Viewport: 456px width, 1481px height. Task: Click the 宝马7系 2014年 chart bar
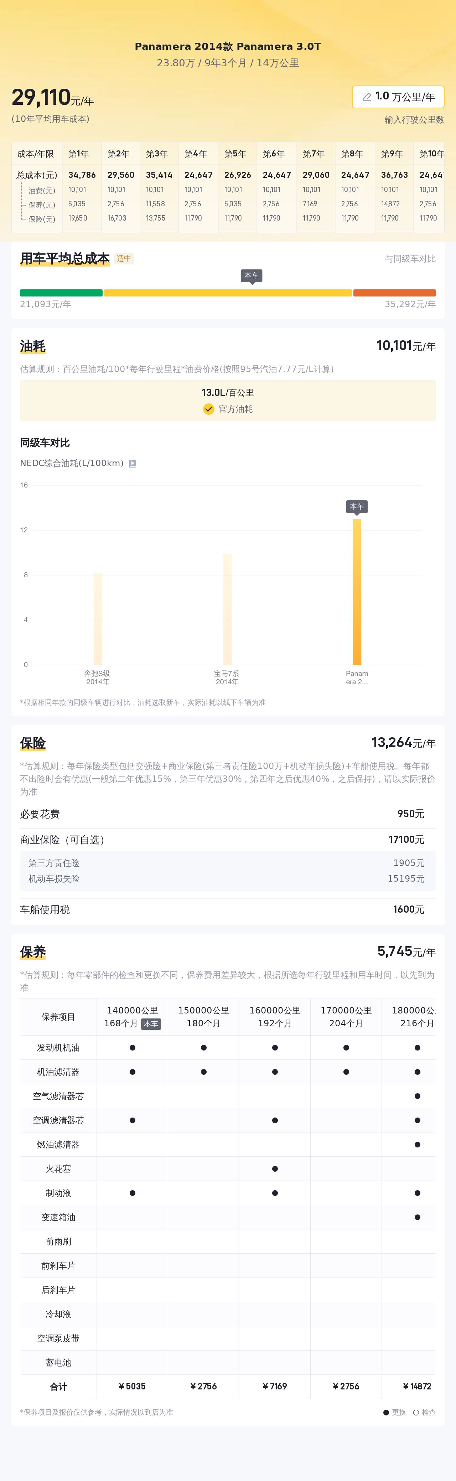click(227, 609)
